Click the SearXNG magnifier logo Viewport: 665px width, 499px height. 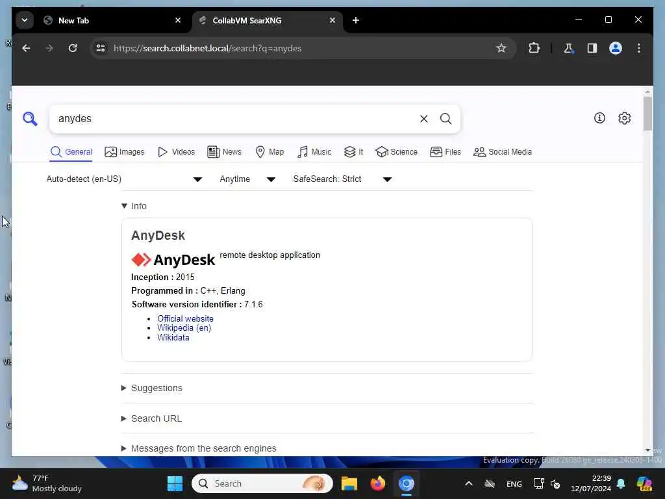click(30, 118)
